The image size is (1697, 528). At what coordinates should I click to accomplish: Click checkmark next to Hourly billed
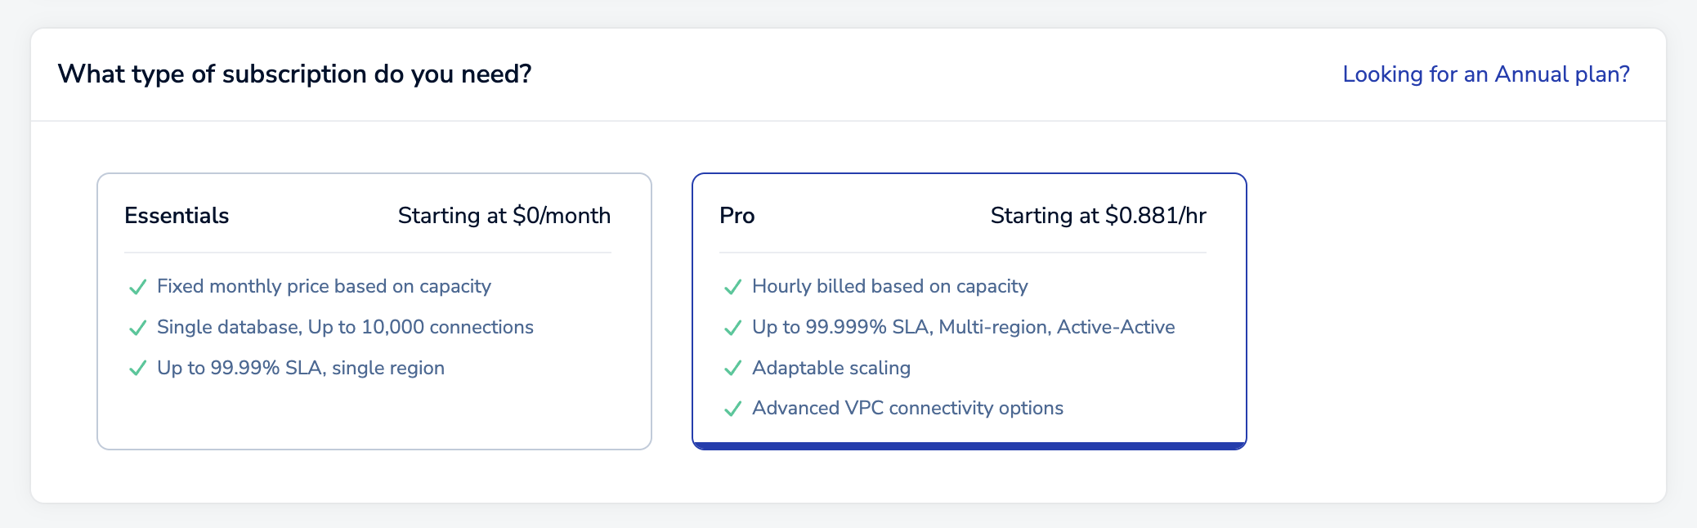point(732,287)
